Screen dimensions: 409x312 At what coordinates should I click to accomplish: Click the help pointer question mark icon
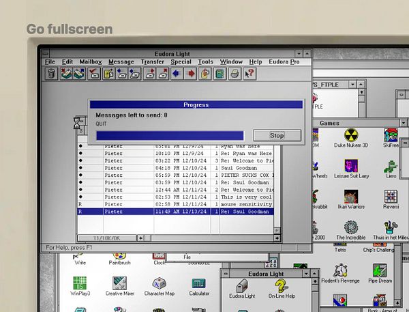pyautogui.click(x=249, y=74)
